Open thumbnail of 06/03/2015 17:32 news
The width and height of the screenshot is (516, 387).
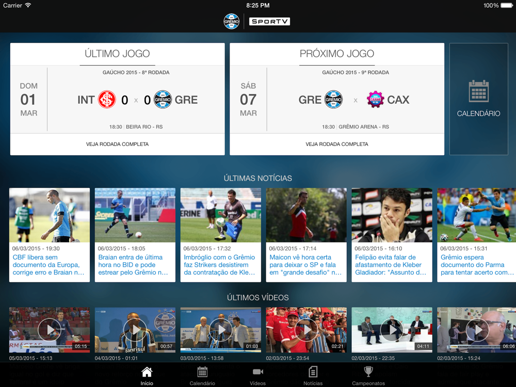[220, 215]
